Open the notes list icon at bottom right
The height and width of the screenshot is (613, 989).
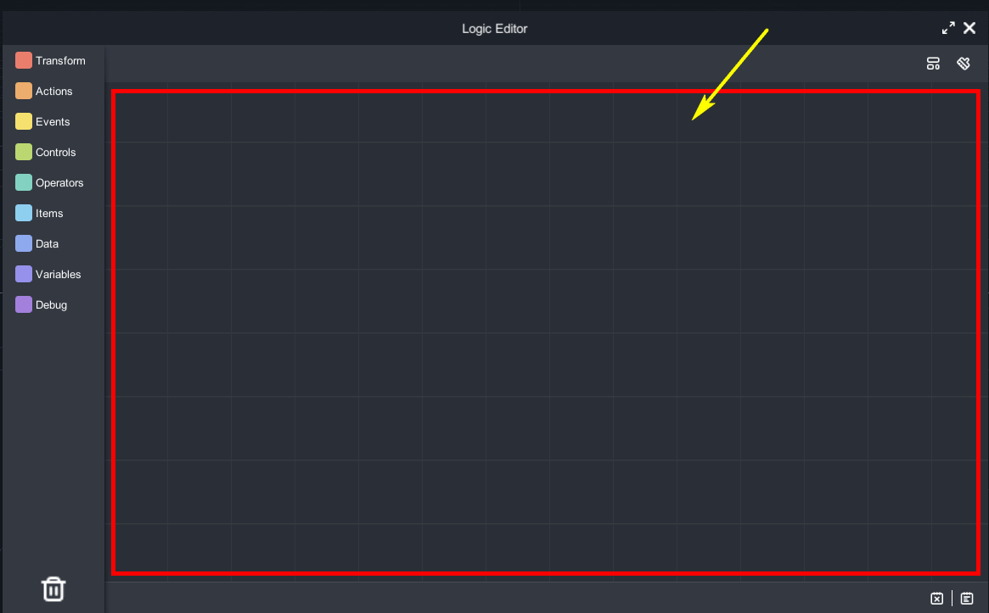point(967,599)
